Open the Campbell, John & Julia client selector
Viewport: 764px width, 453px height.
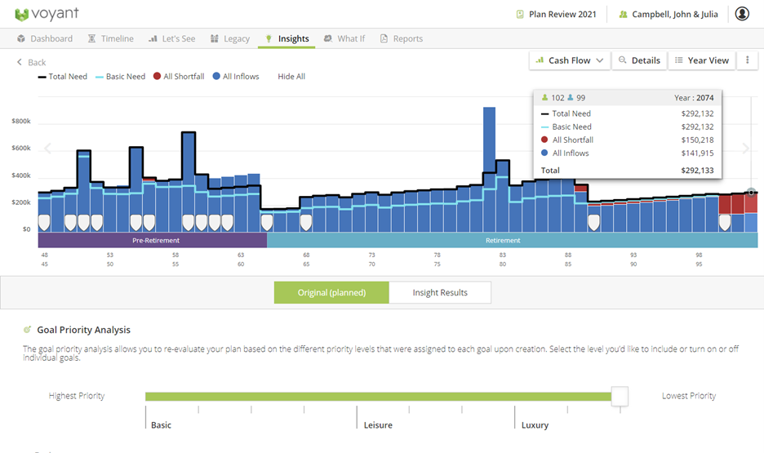pos(668,14)
